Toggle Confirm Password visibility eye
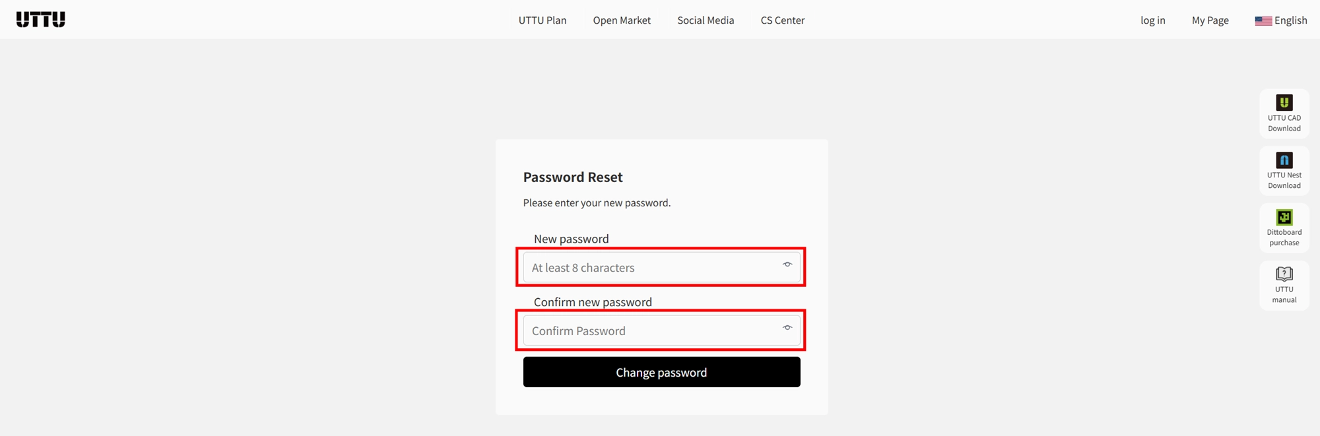This screenshot has height=436, width=1320. 787,328
